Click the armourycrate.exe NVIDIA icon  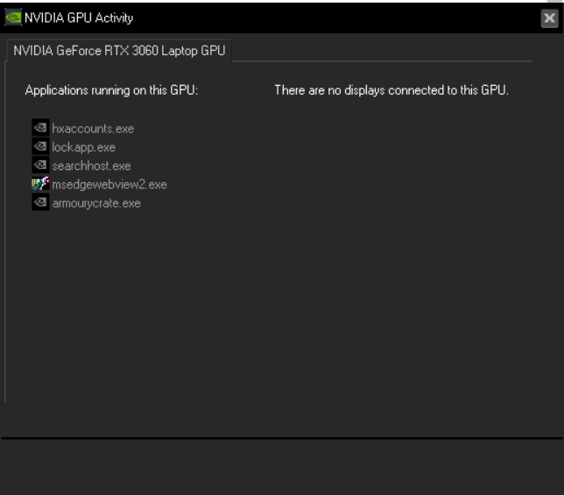pos(39,203)
